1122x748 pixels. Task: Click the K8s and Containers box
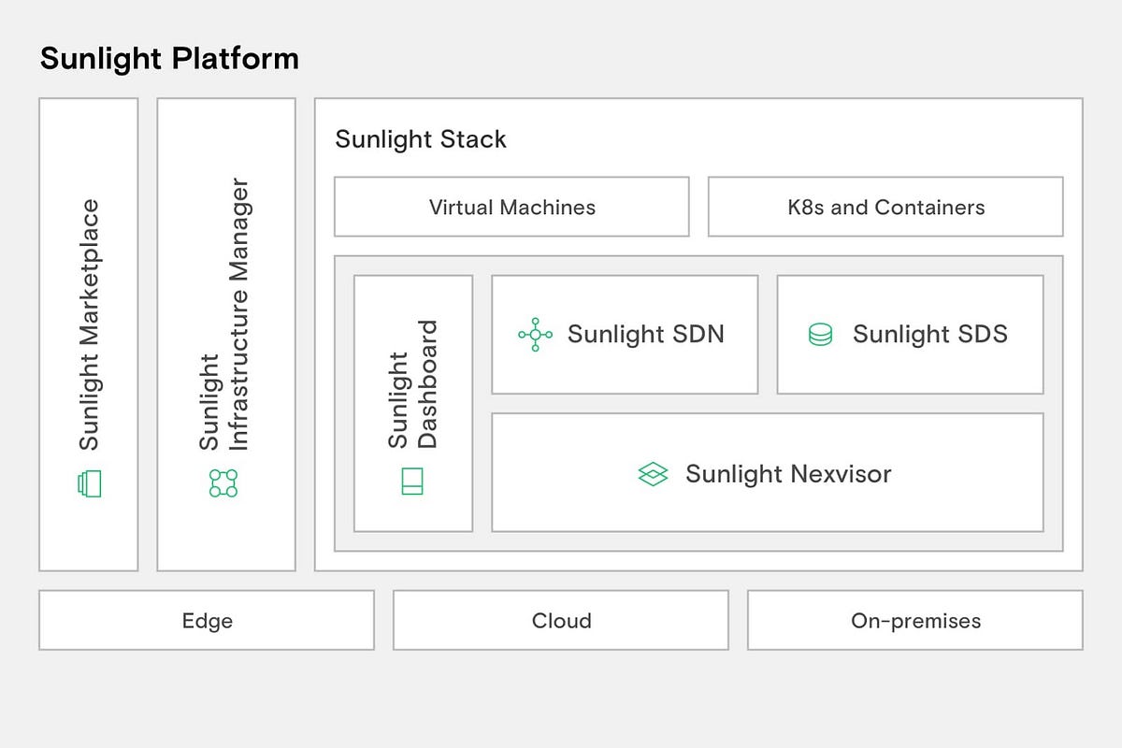pyautogui.click(x=885, y=207)
